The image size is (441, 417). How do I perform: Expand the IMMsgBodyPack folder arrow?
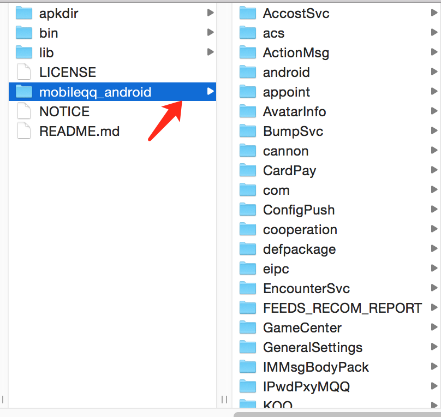coord(434,366)
